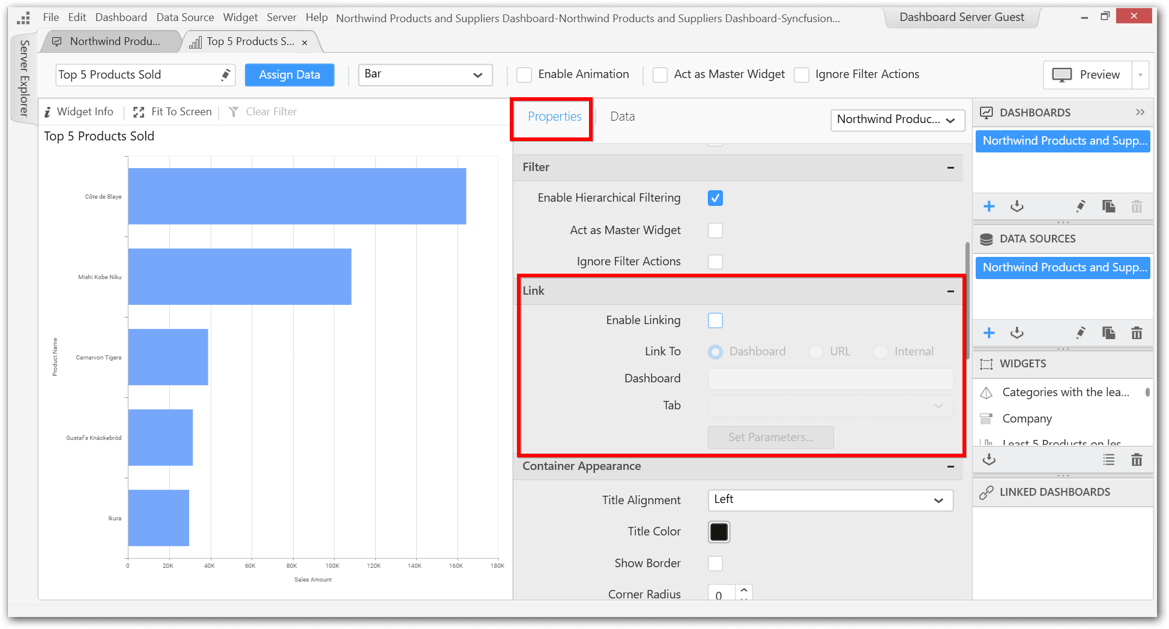Toggle Enable Animation checkbox
Viewport: 1169px width, 629px height.
coord(524,75)
